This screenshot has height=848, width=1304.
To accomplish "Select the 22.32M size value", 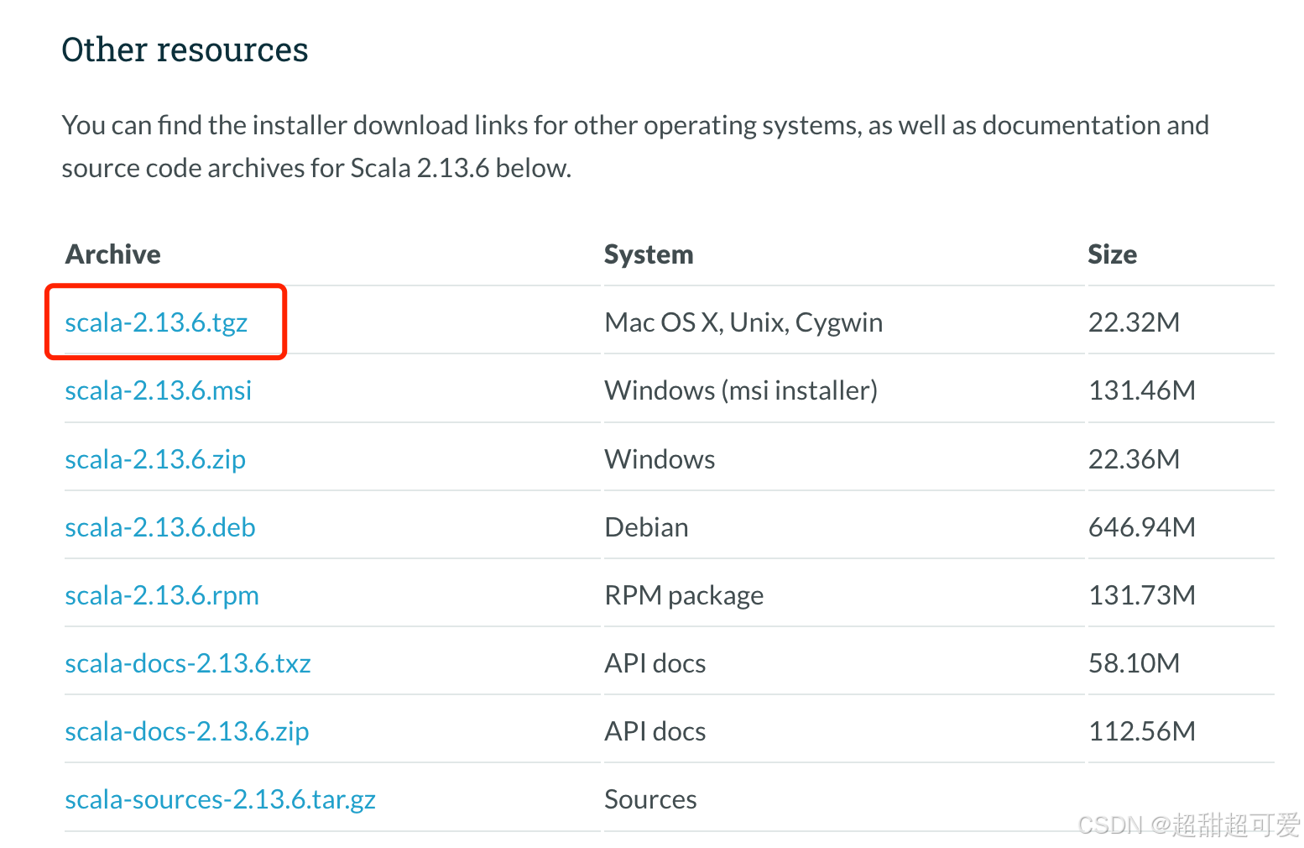I will (1134, 322).
